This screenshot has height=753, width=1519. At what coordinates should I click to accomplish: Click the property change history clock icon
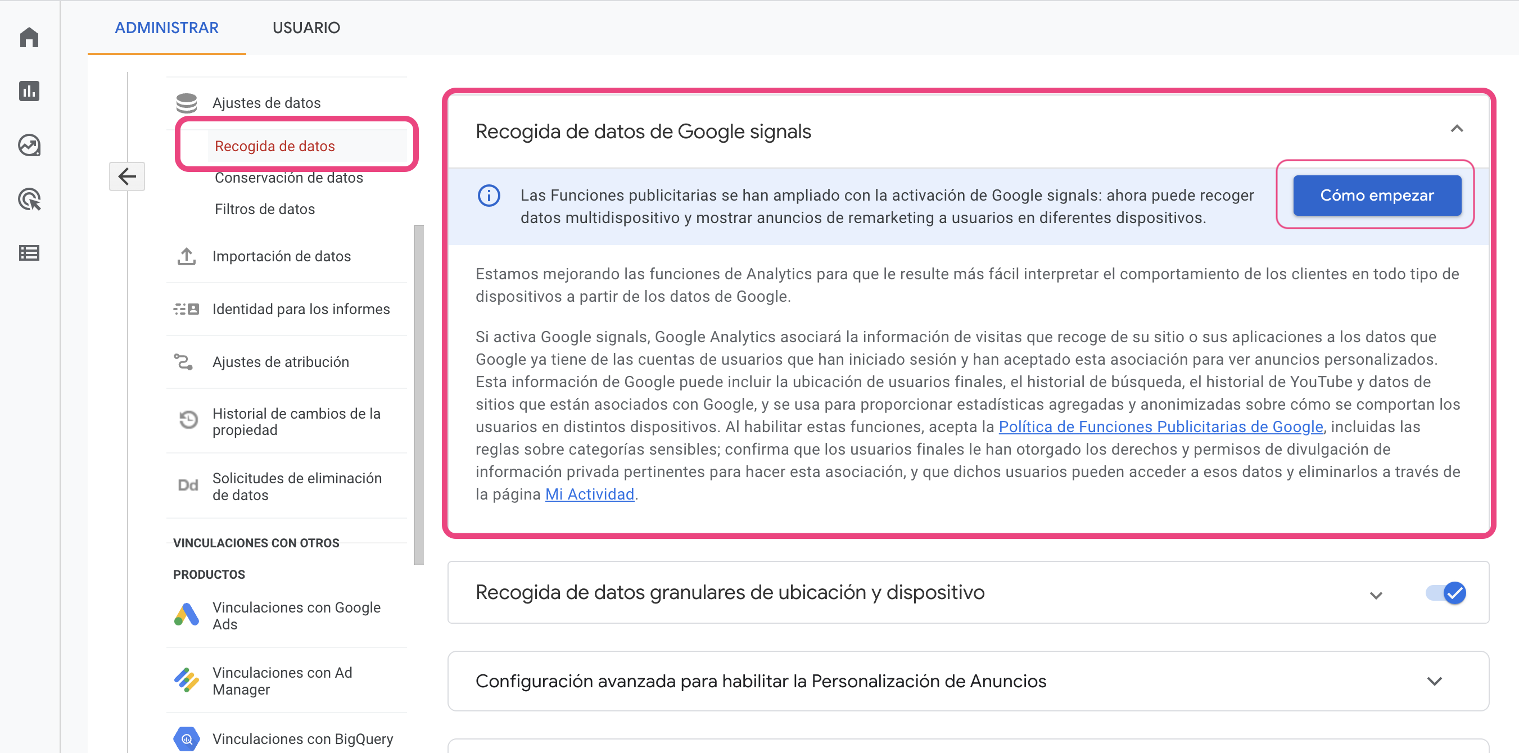pyautogui.click(x=188, y=421)
